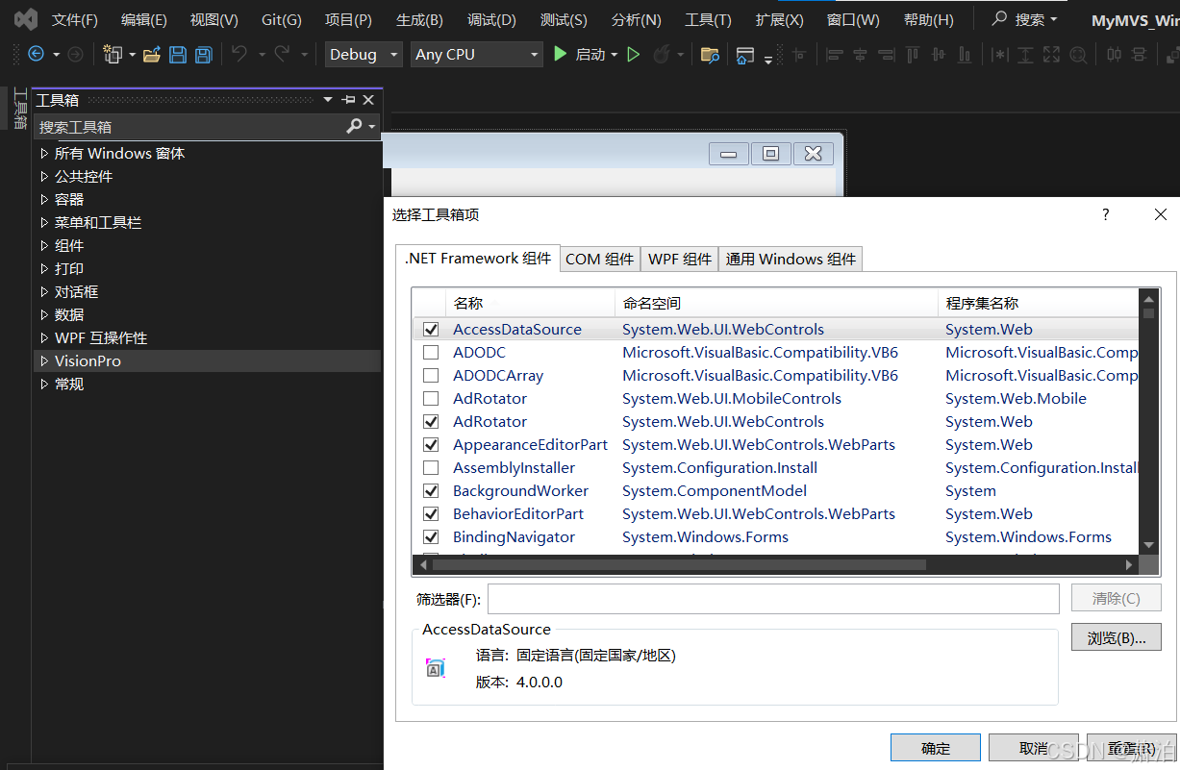Image resolution: width=1180 pixels, height=770 pixels.
Task: Uncheck the AdRotator WebControls checkbox
Action: tap(431, 422)
